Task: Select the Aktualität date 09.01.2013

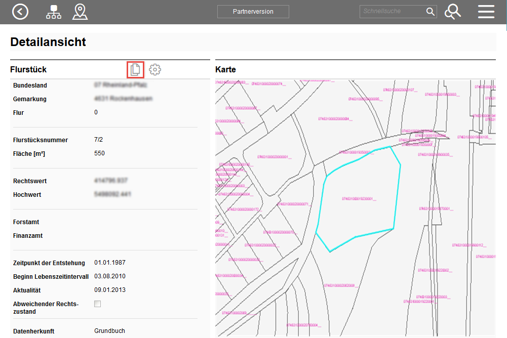Action: point(109,290)
